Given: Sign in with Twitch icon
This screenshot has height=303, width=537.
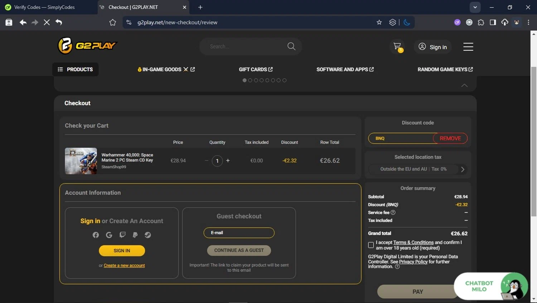Looking at the screenshot, I should click(x=122, y=235).
